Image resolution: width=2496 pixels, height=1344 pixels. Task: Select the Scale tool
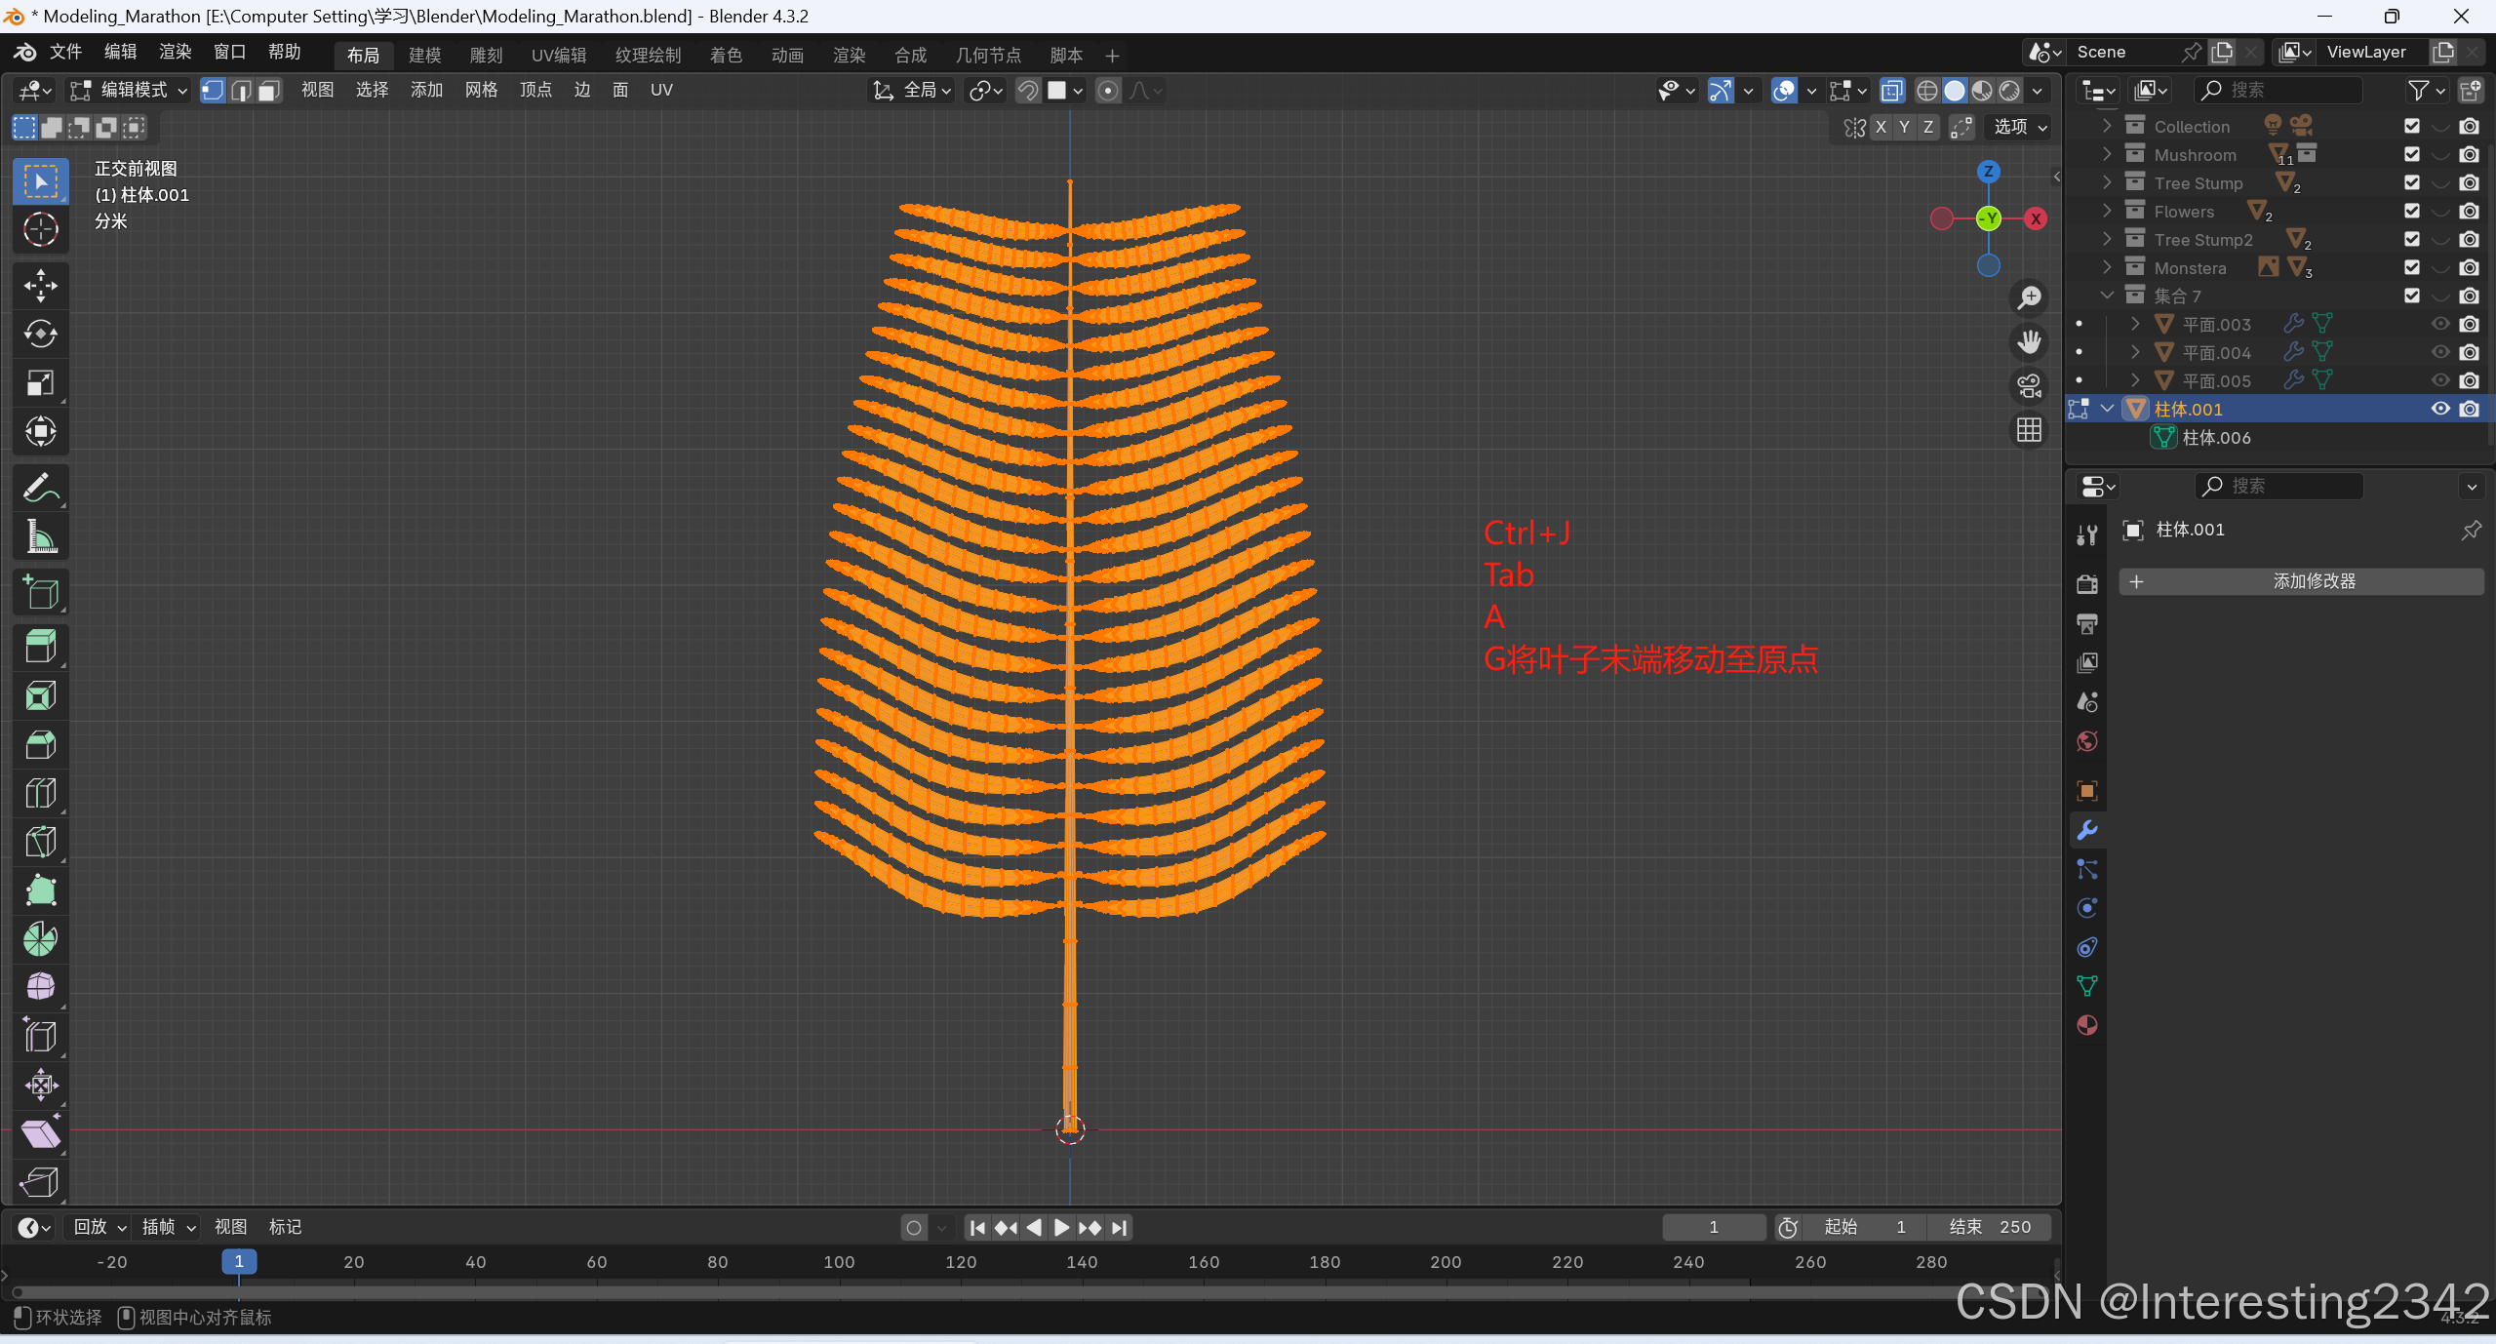click(x=40, y=382)
